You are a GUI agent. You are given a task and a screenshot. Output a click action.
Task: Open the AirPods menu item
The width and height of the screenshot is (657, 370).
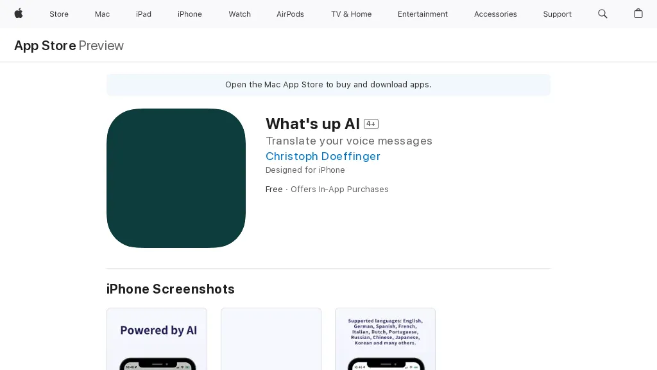click(x=290, y=13)
